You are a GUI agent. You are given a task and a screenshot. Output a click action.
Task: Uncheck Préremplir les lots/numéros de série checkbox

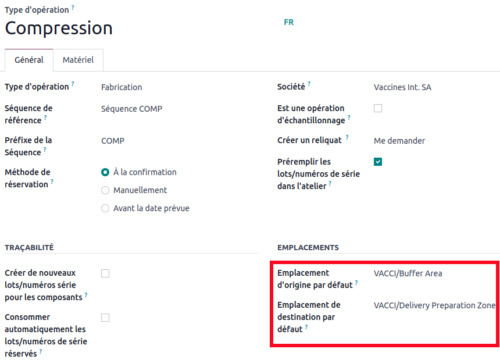pyautogui.click(x=378, y=162)
